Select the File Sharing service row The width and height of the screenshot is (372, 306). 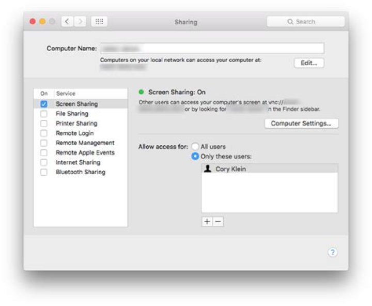coord(81,114)
